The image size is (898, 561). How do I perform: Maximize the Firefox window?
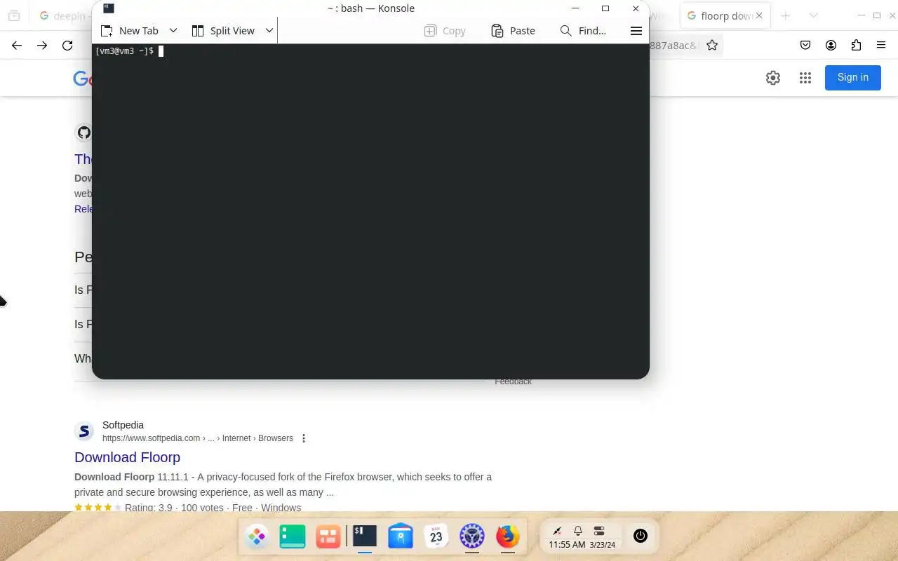click(877, 15)
